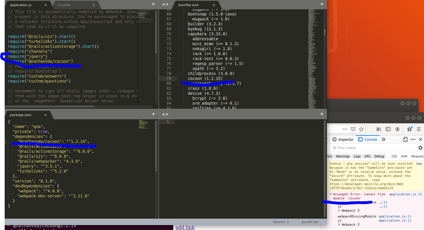Change indentation via 'Spaces: 2' status
This screenshot has width=424, height=230.
[281, 222]
